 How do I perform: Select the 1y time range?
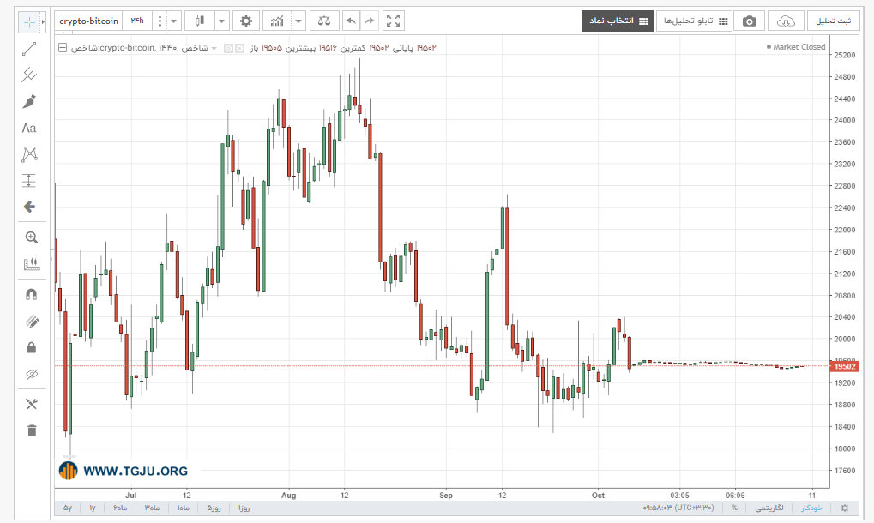[93, 508]
